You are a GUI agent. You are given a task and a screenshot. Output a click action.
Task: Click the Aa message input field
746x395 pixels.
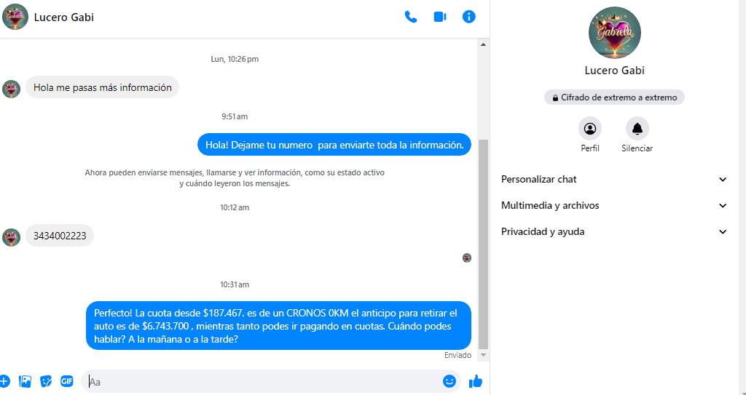point(264,382)
